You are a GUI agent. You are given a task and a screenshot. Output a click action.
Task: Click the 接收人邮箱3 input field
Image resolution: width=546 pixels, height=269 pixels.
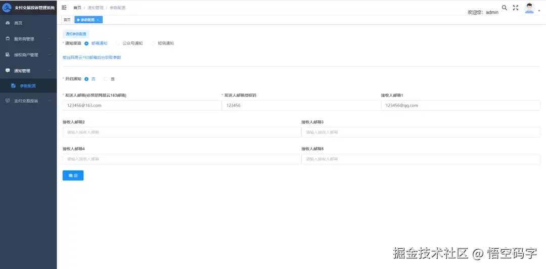pyautogui.click(x=421, y=132)
